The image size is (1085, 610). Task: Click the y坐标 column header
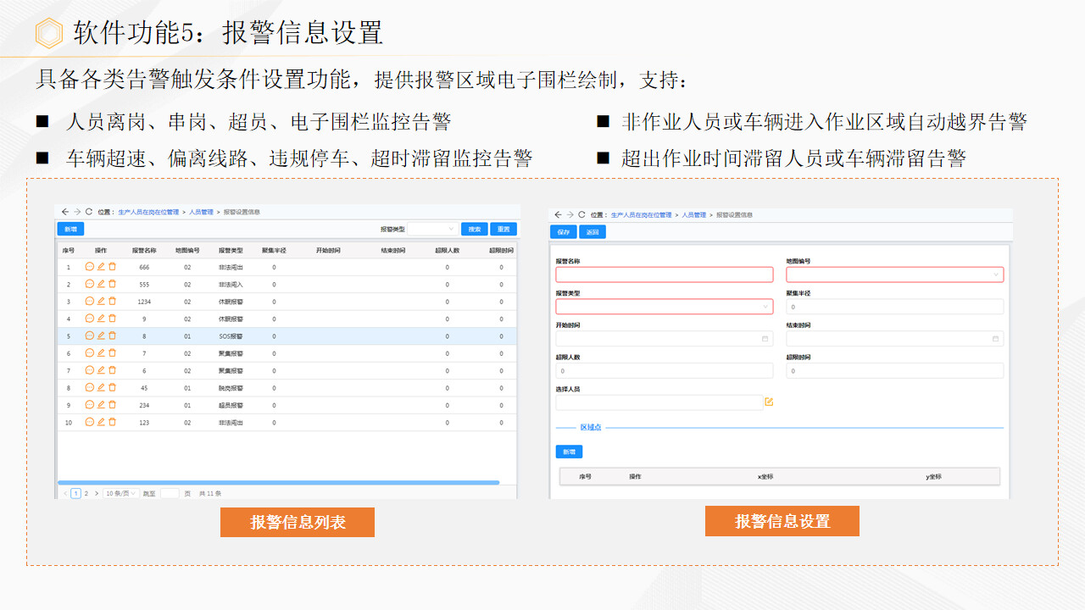tap(934, 476)
